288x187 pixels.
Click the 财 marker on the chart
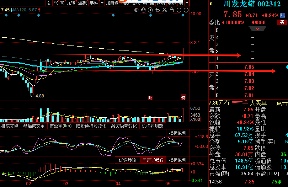[150, 98]
